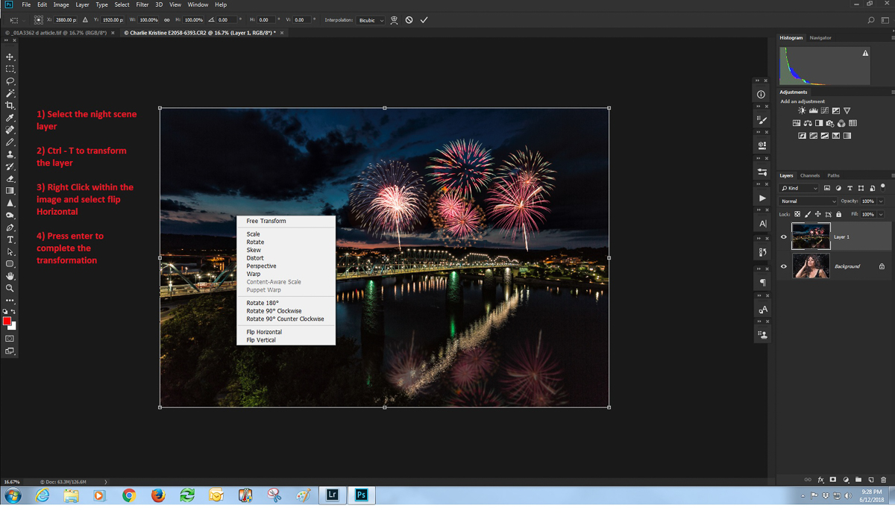Select the Horizontal Type tool

tap(10, 239)
